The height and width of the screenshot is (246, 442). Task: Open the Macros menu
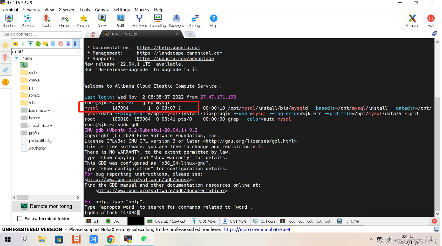tap(142, 10)
